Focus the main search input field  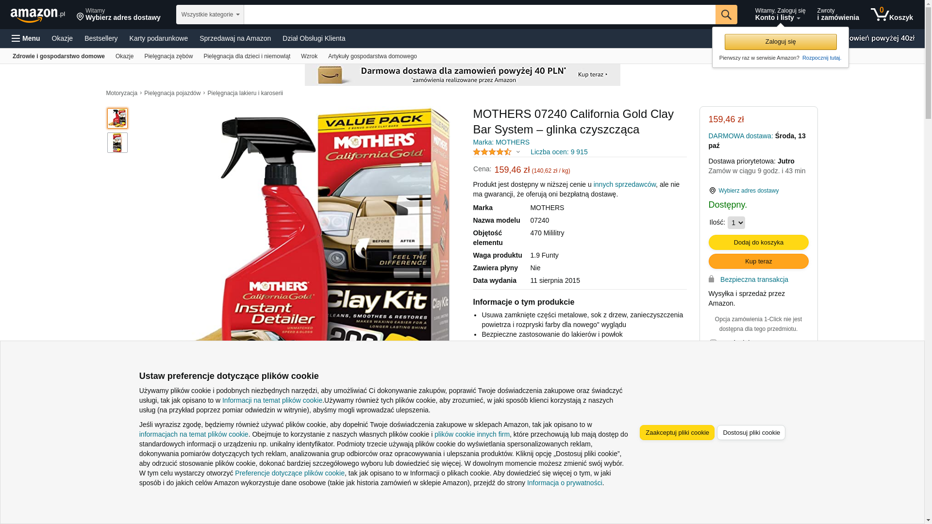tap(479, 15)
